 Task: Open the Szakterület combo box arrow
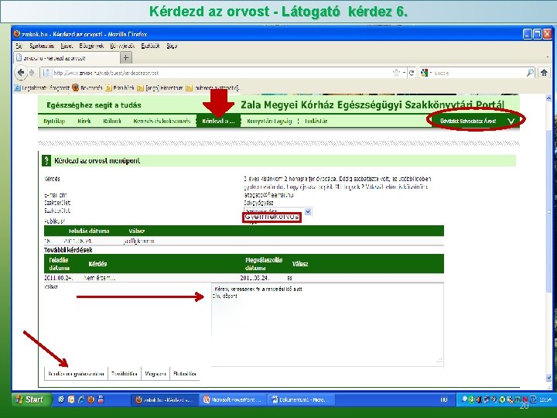[x=308, y=211]
